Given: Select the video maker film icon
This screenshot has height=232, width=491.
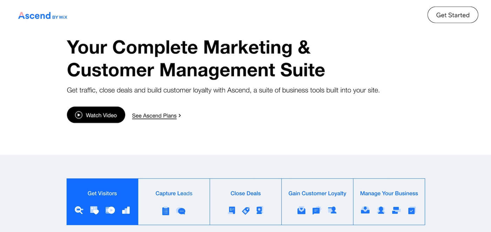Looking at the screenshot, I should pyautogui.click(x=110, y=210).
